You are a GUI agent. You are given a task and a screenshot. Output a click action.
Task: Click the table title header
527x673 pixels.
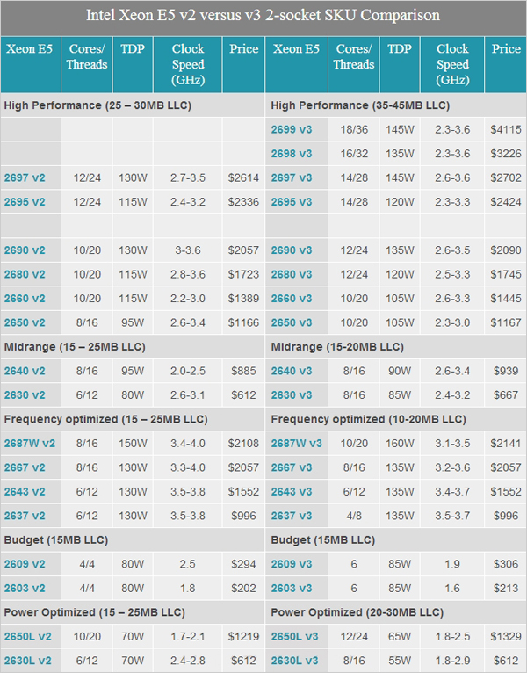[x=263, y=16]
